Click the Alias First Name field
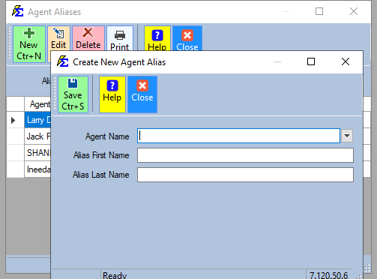 [x=245, y=155]
